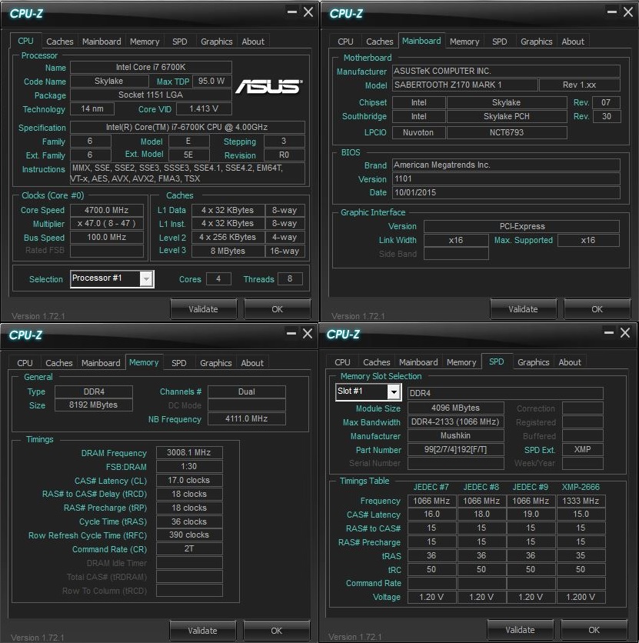Image resolution: width=639 pixels, height=643 pixels.
Task: Open SPD tab in the bottom-left Memory window
Action: click(178, 363)
